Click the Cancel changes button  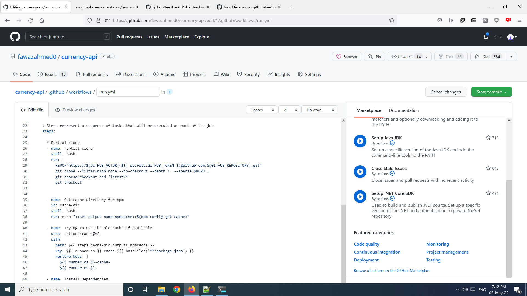click(x=446, y=92)
